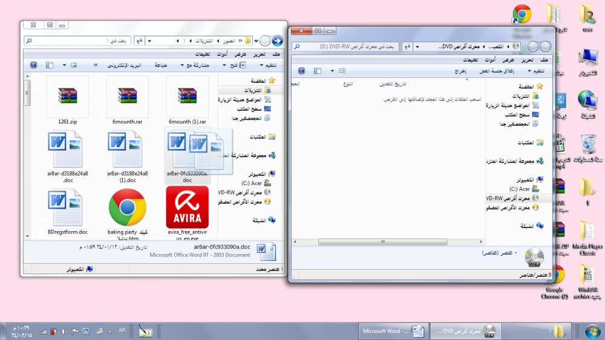Select the avira_free_antivirus installer icon
605x340 pixels.
tap(187, 209)
